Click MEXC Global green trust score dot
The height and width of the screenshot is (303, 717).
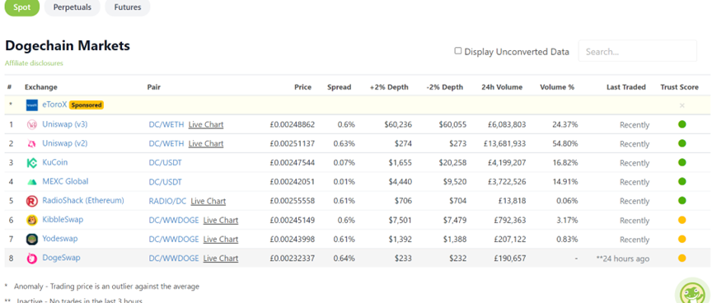click(682, 181)
